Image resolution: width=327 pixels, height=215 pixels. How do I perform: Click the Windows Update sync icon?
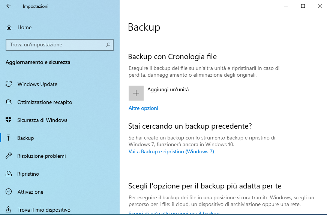9,84
